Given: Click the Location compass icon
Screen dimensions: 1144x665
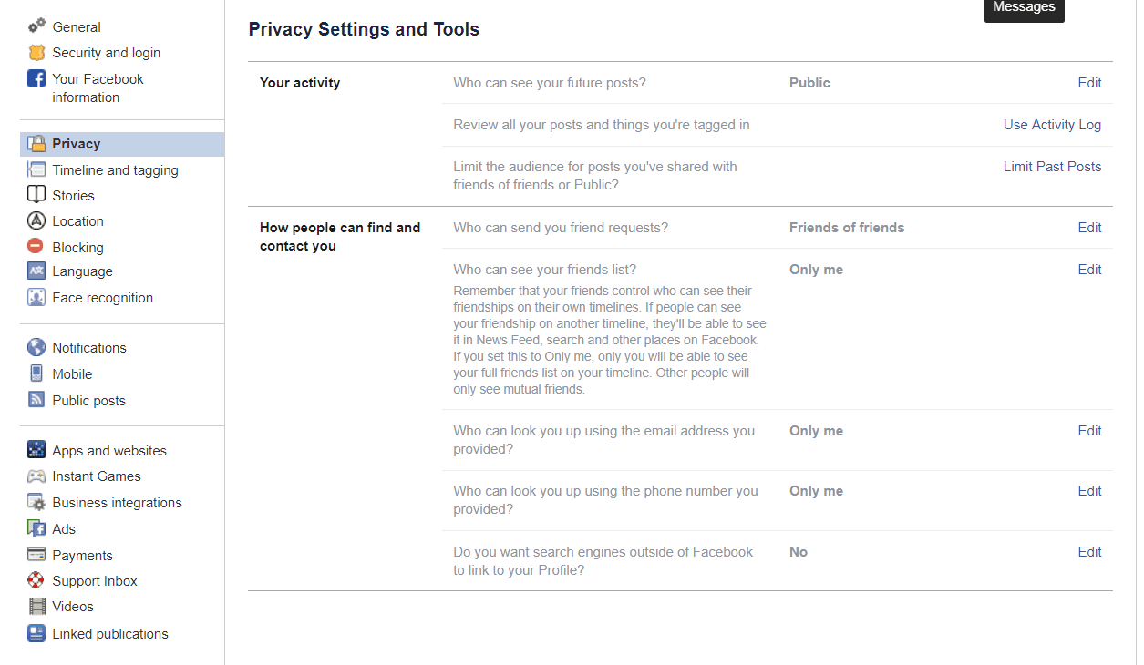Looking at the screenshot, I should 36,221.
